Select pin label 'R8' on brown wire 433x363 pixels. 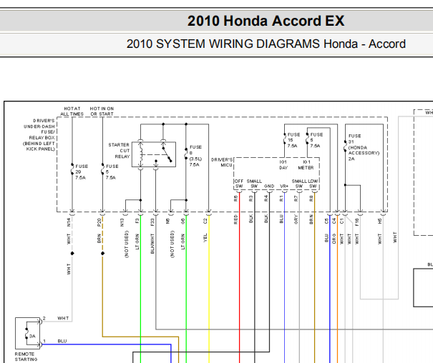pyautogui.click(x=311, y=199)
